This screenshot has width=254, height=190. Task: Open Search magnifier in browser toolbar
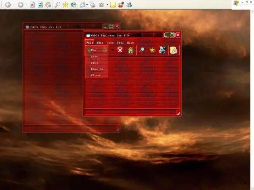coord(57,5)
